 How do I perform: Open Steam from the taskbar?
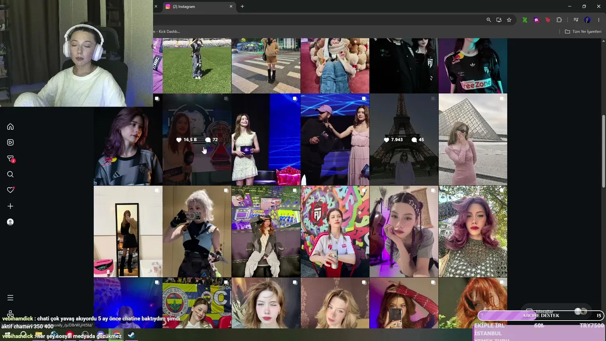click(x=131, y=335)
